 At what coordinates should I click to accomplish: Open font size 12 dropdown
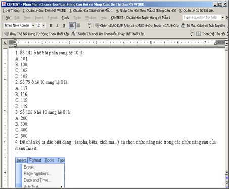coord(44,26)
